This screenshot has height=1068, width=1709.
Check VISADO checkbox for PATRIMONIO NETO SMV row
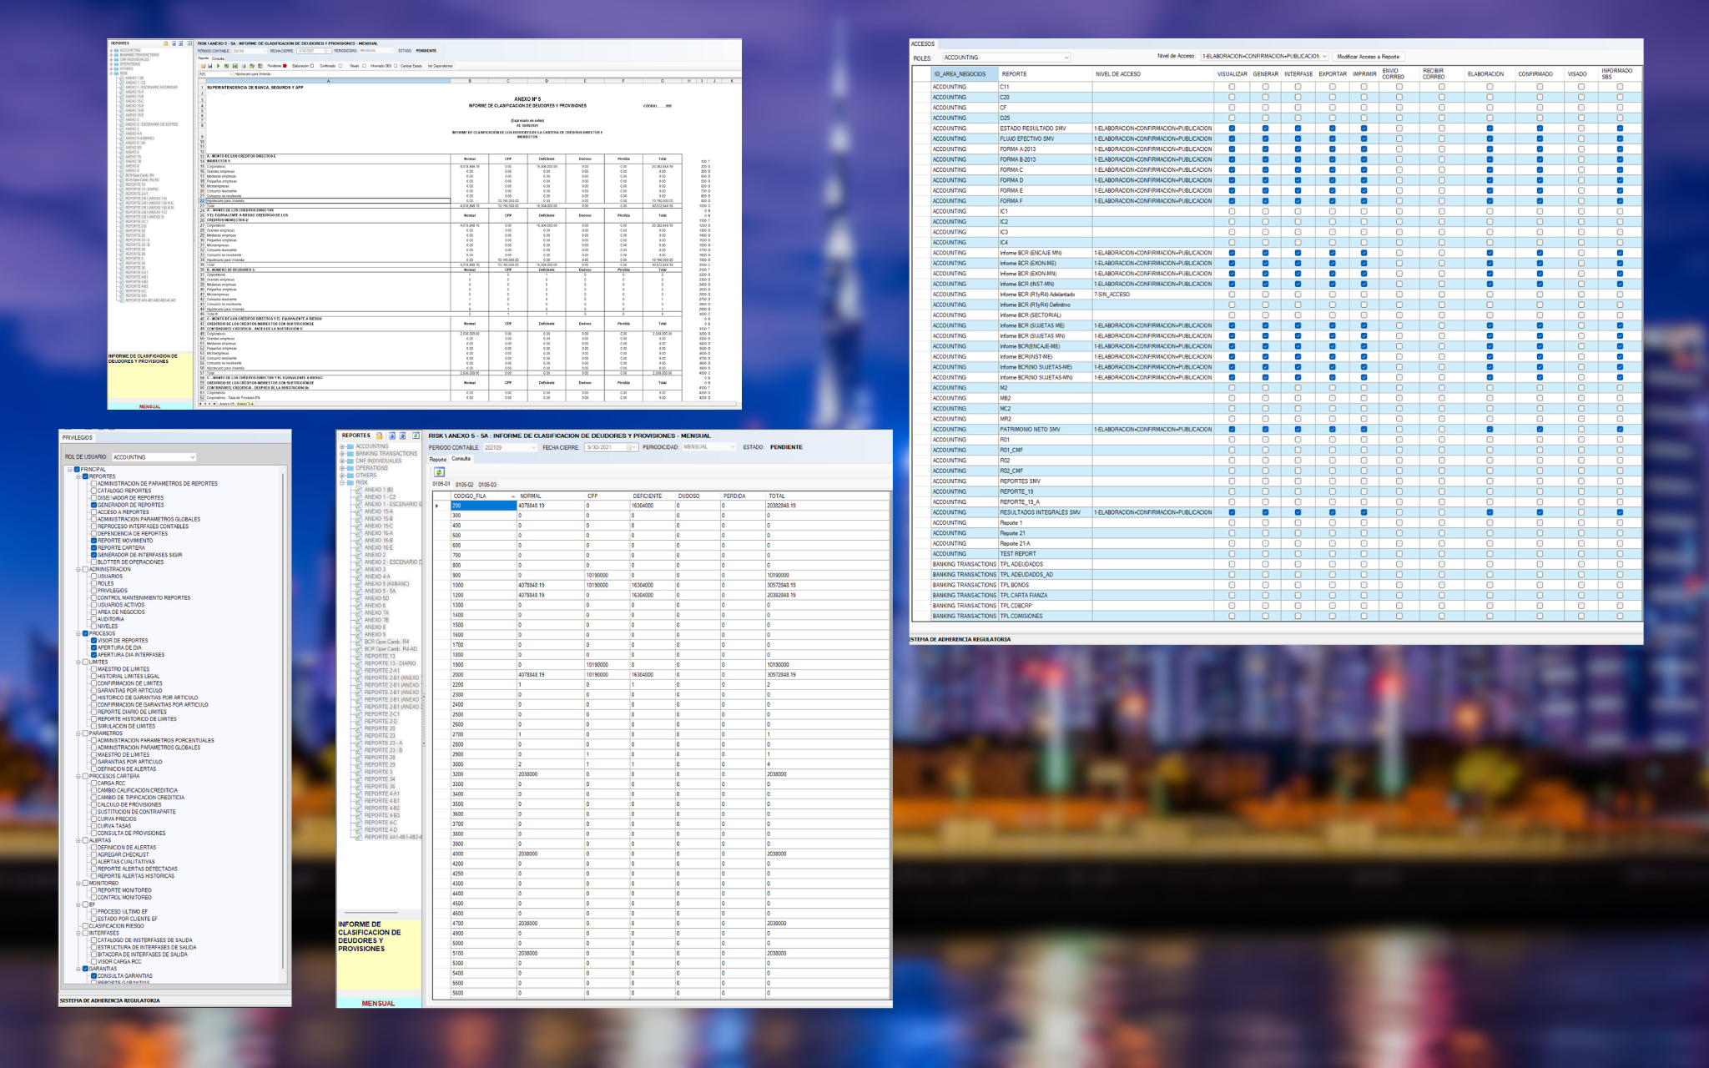(1580, 429)
